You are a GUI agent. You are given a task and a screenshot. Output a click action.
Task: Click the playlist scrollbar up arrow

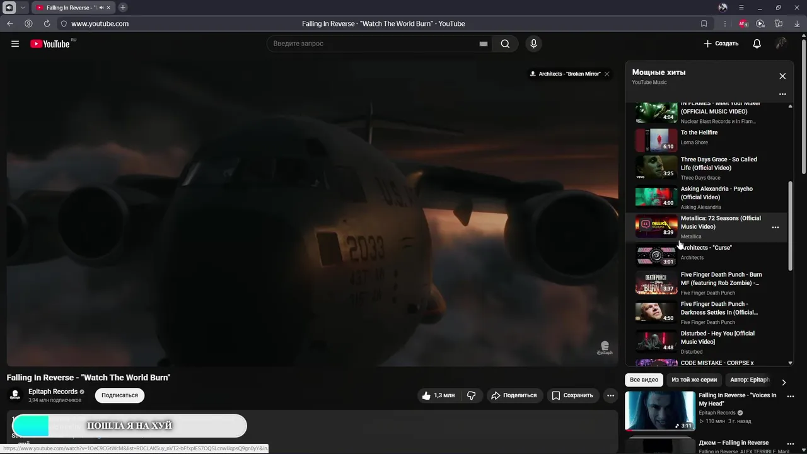[791, 106]
